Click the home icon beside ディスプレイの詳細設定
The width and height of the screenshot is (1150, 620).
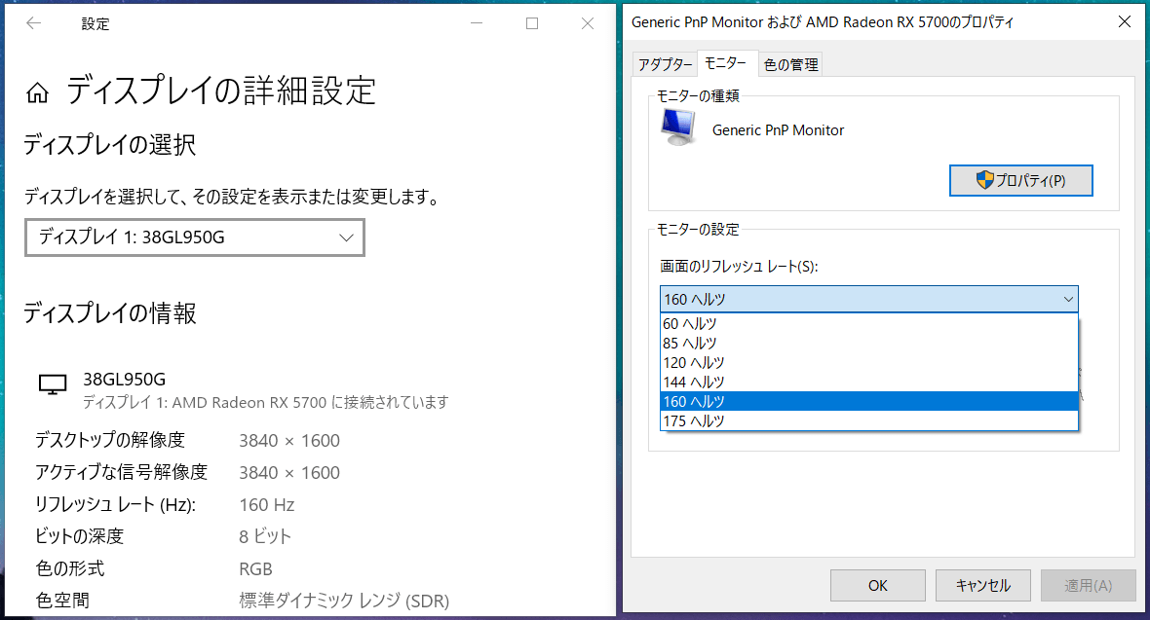coord(37,93)
